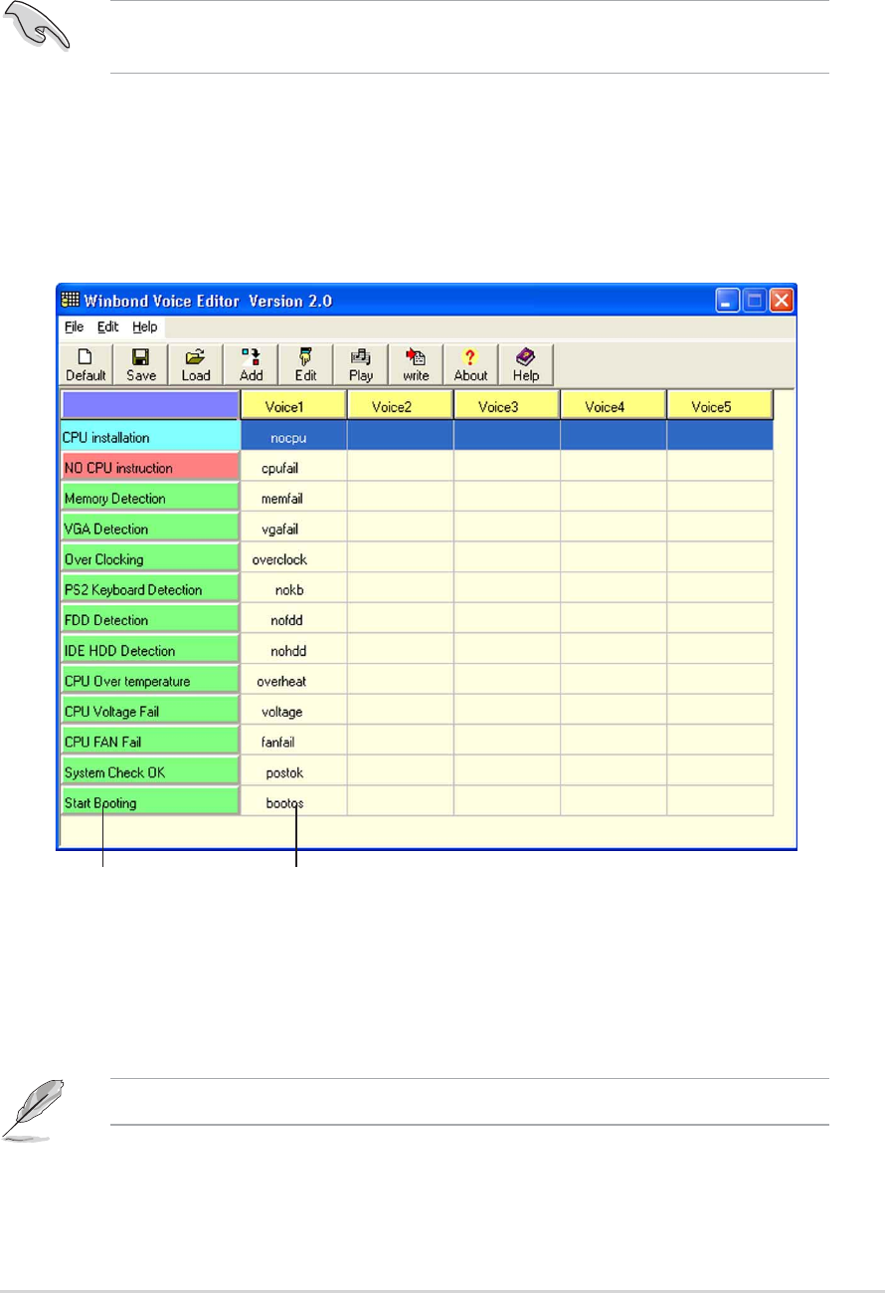This screenshot has height=1293, width=885.
Task: Click the postok voice cell
Action: point(293,772)
